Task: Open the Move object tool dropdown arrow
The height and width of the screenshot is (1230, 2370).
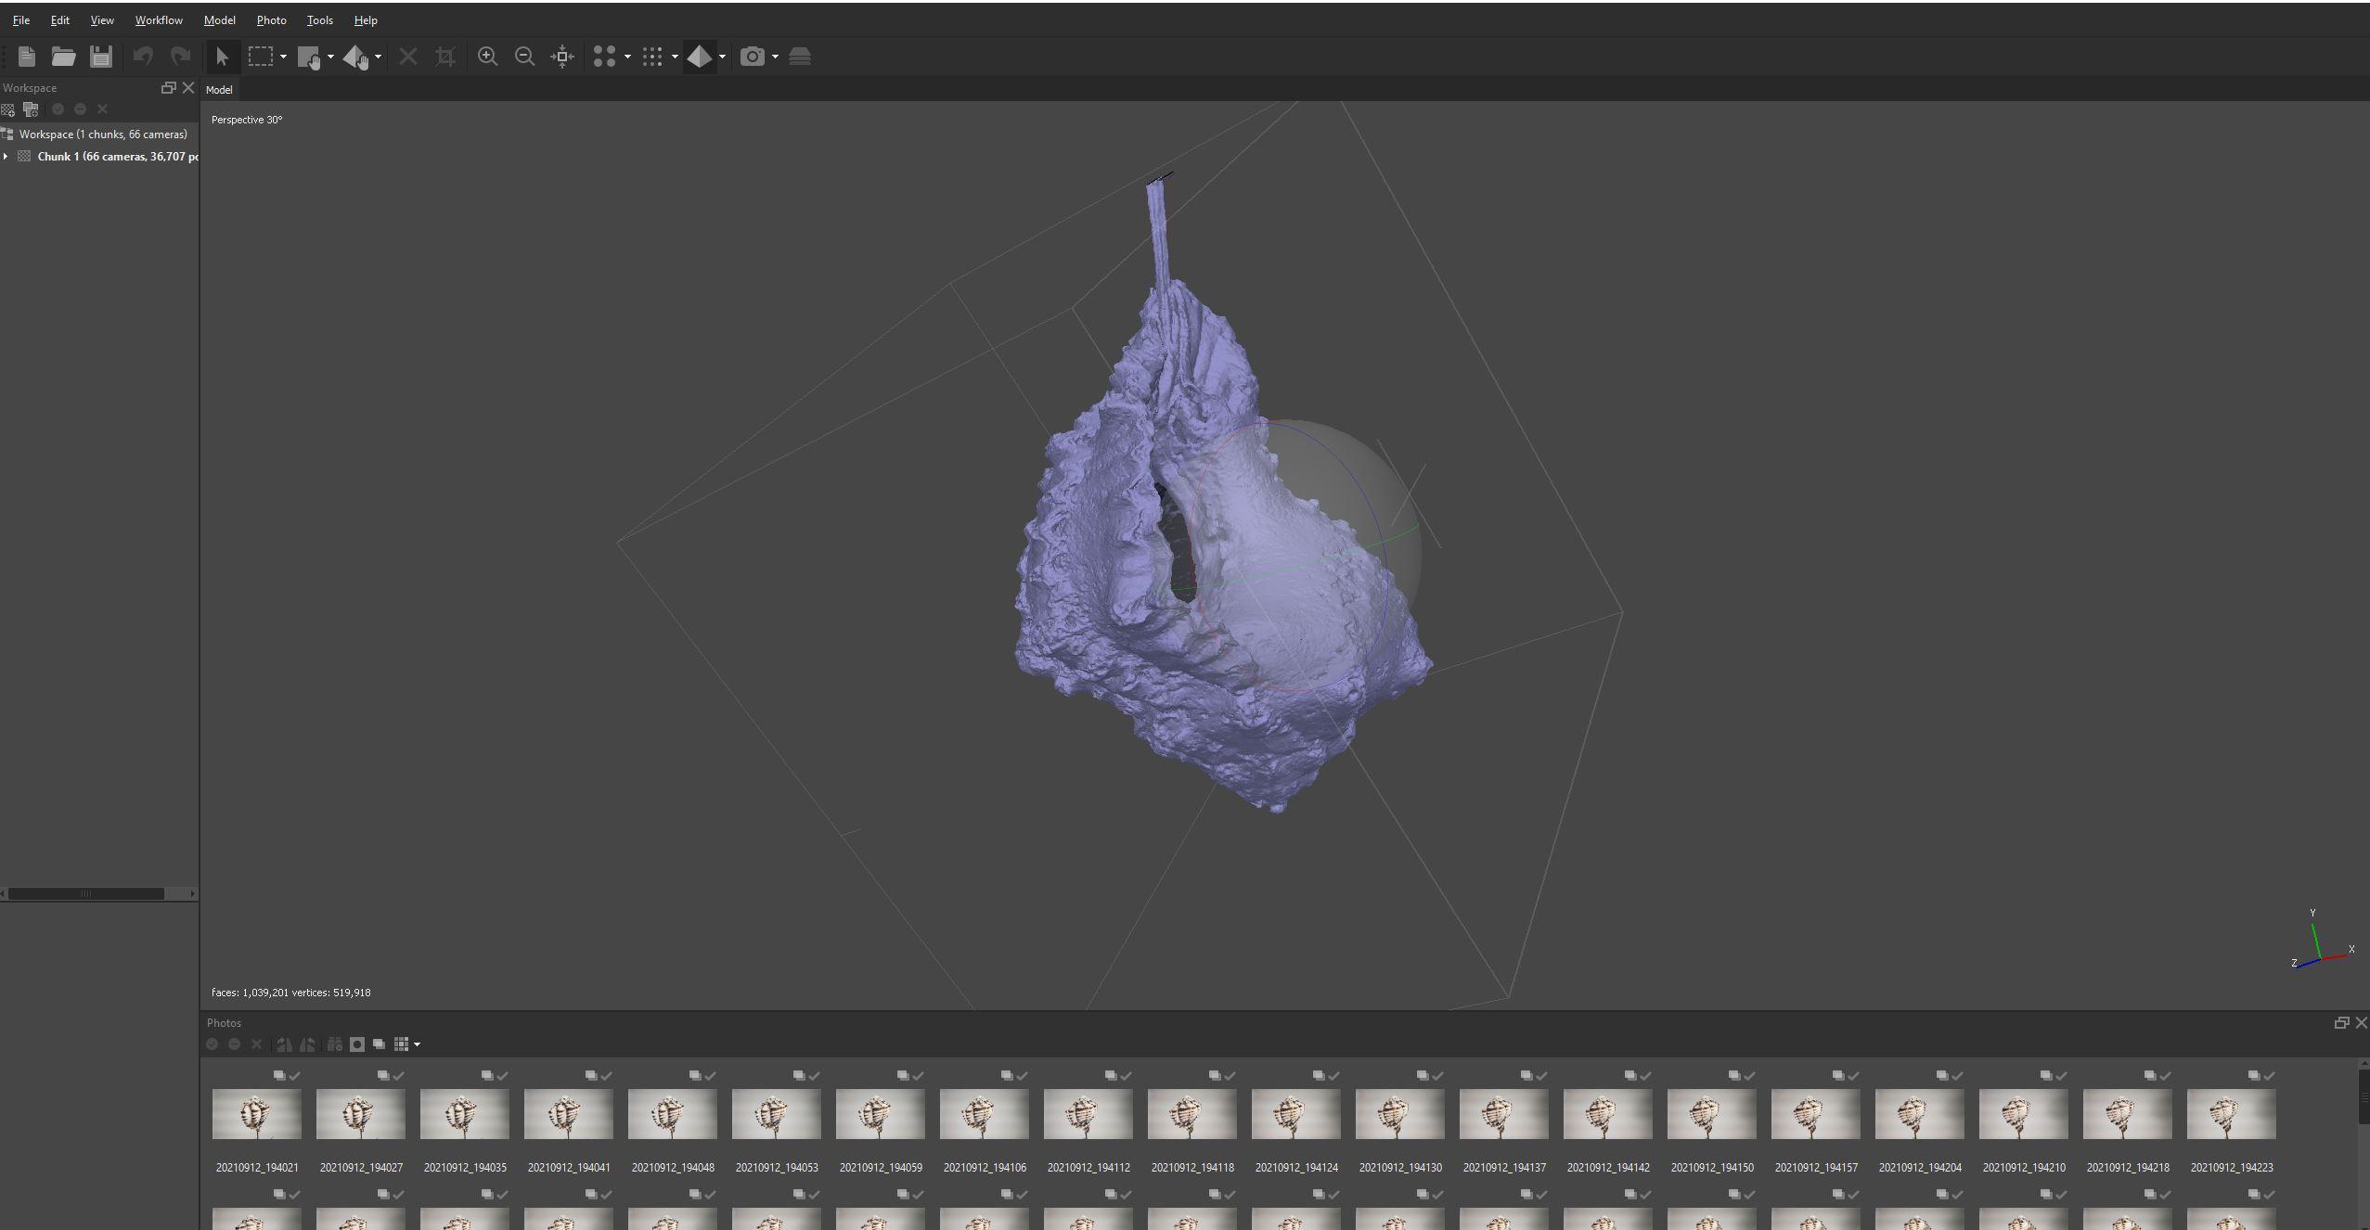Action: click(378, 57)
